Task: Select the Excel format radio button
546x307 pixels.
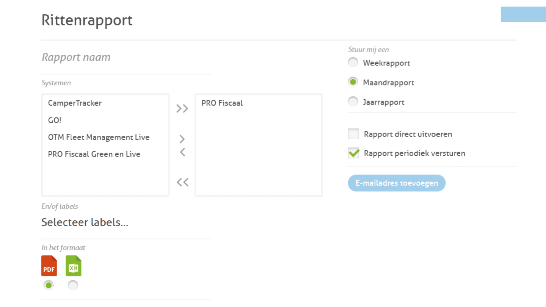Action: point(73,285)
